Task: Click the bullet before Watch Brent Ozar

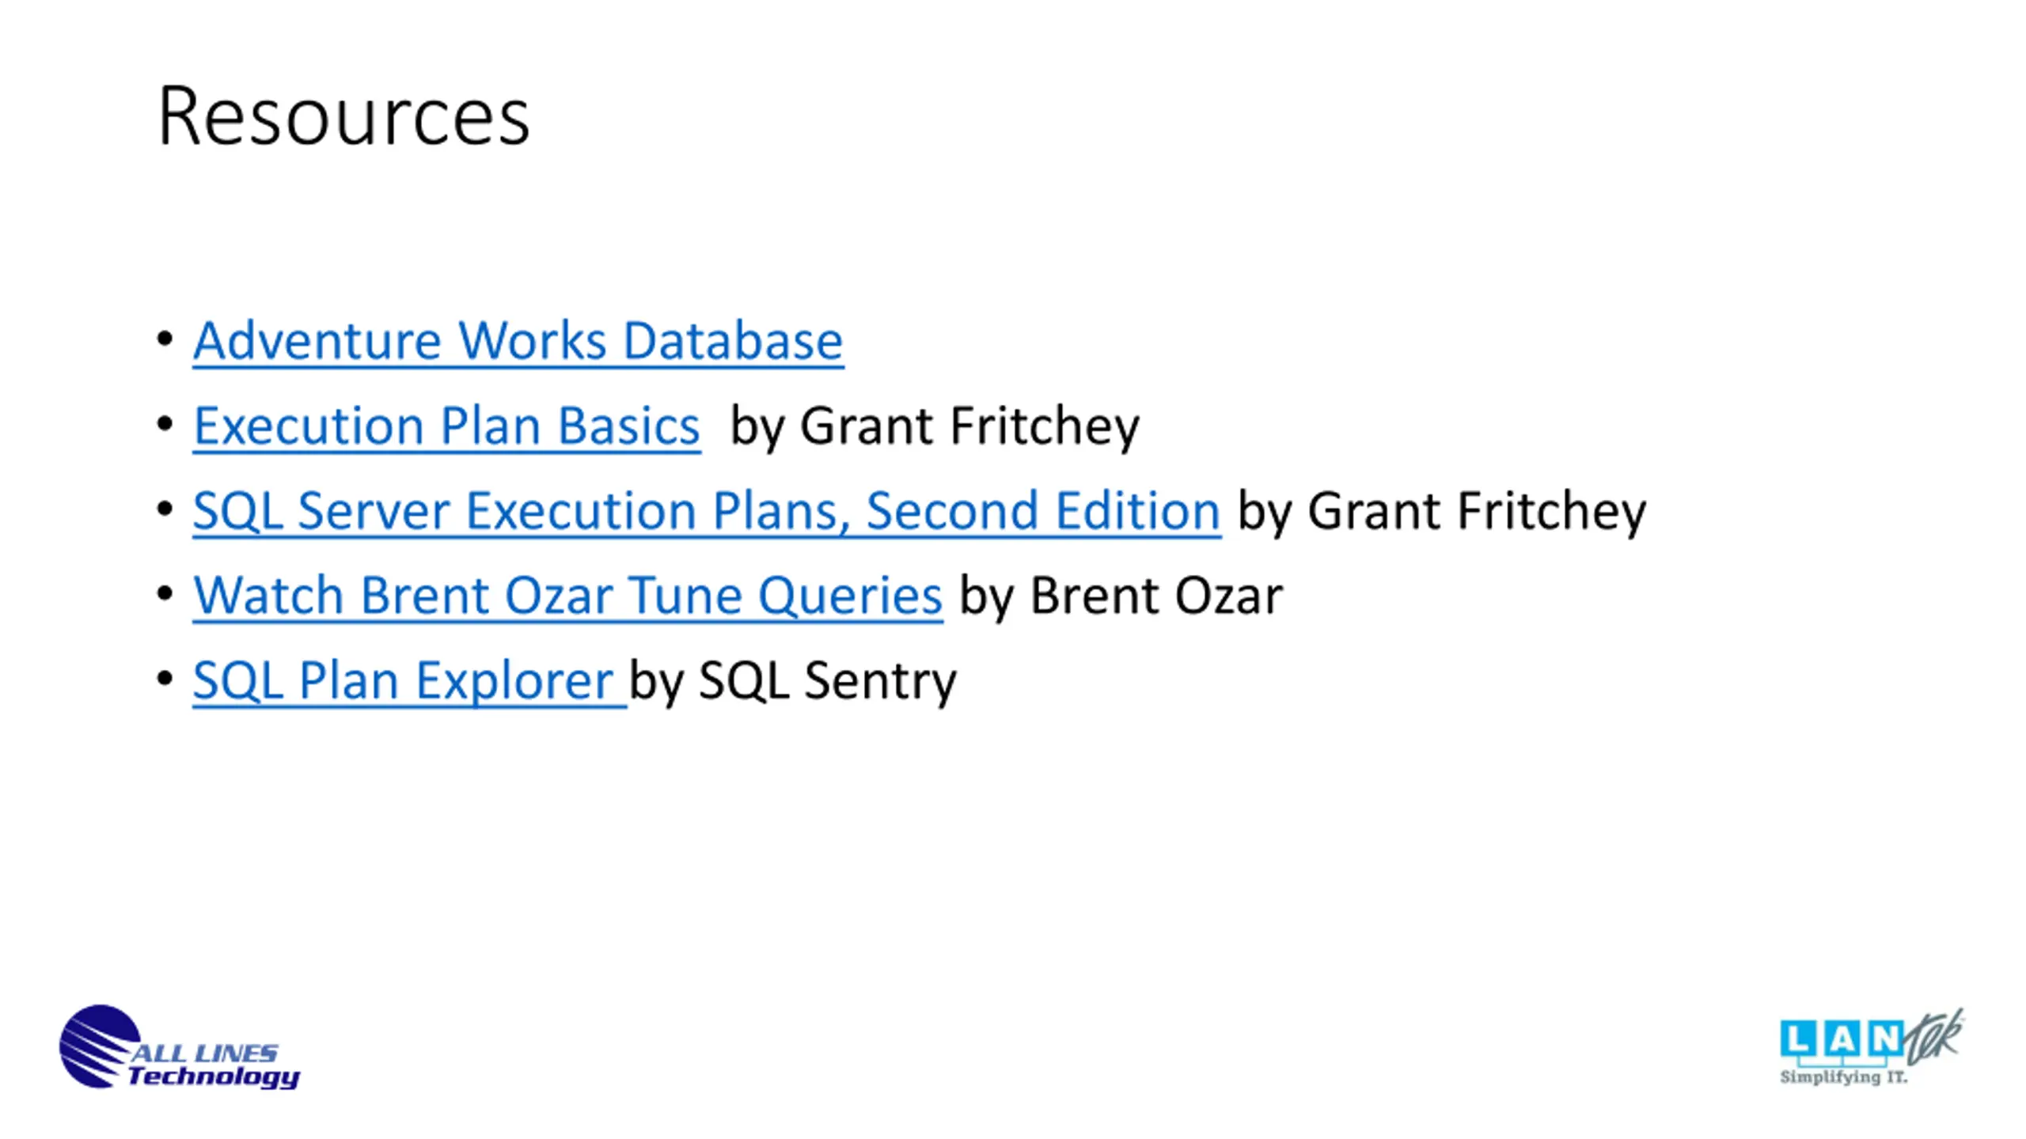Action: (x=165, y=593)
